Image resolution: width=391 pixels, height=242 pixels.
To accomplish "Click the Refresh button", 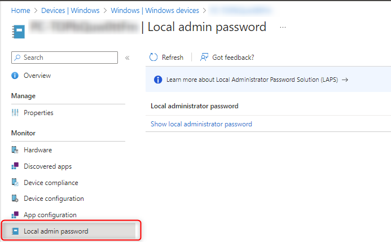I will pyautogui.click(x=166, y=58).
